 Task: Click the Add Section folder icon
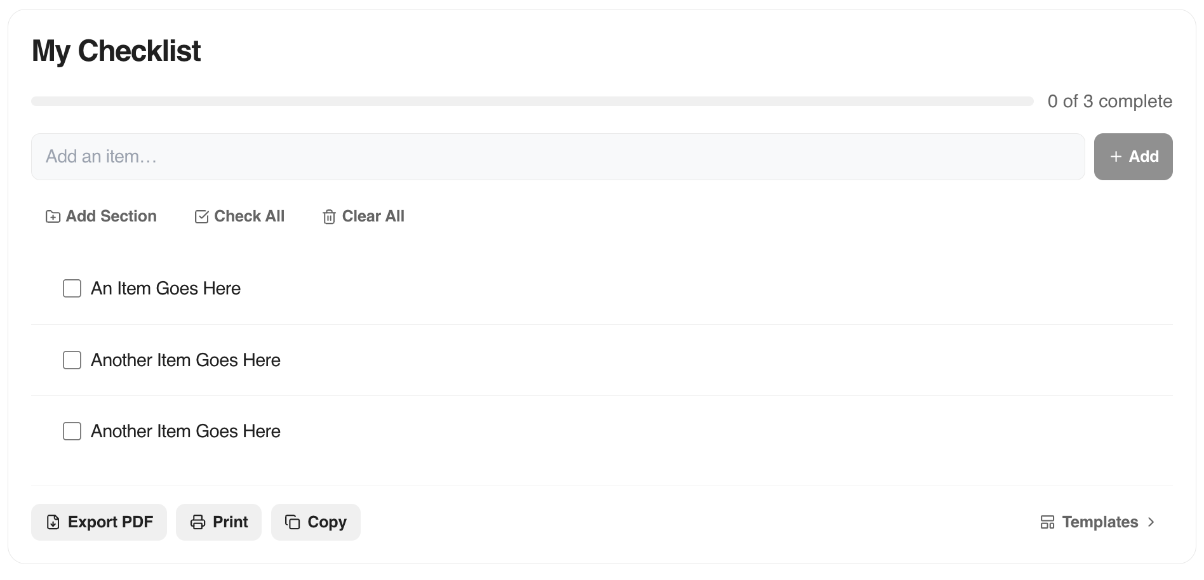[x=53, y=216]
